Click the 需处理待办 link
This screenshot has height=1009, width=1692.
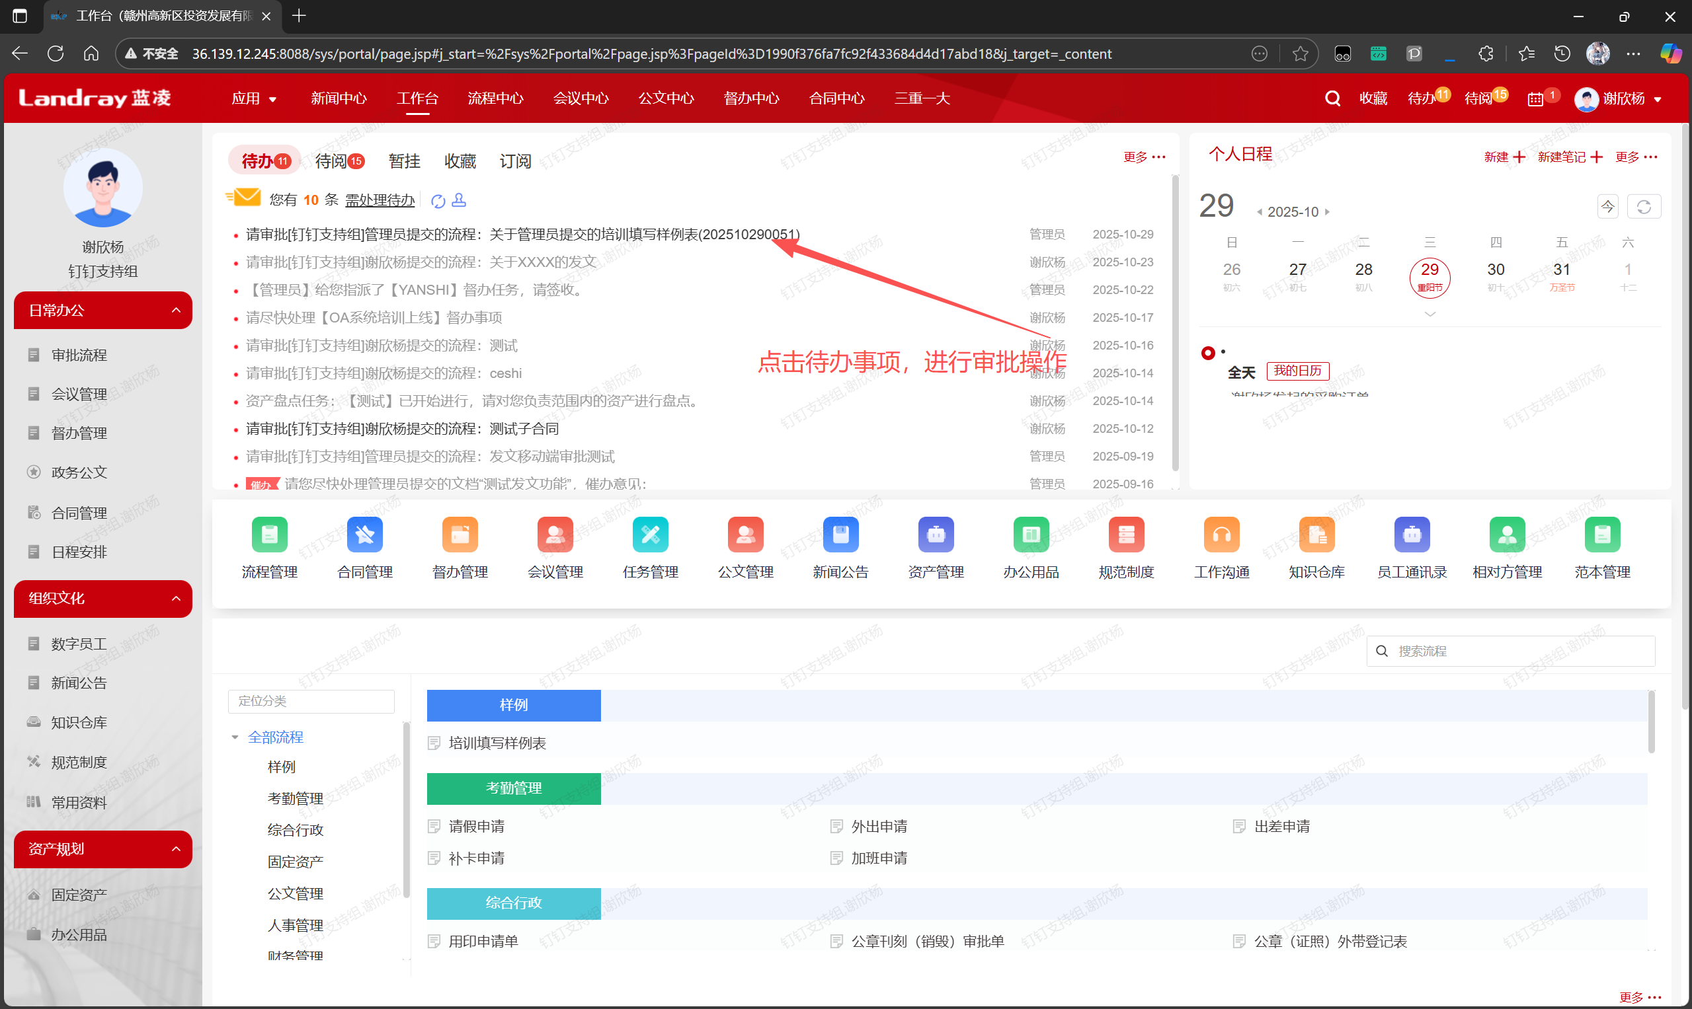(x=380, y=200)
